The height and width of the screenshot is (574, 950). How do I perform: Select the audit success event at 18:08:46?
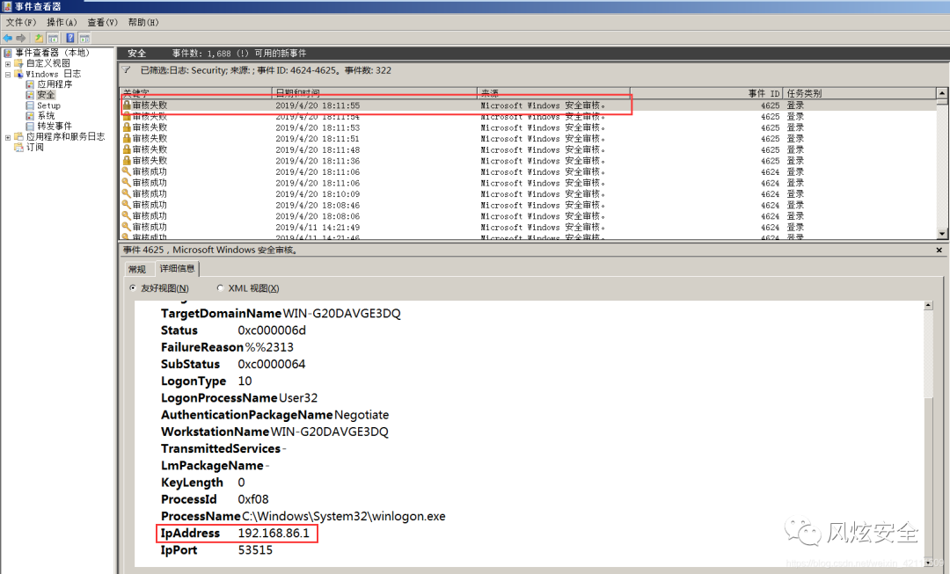pos(528,206)
